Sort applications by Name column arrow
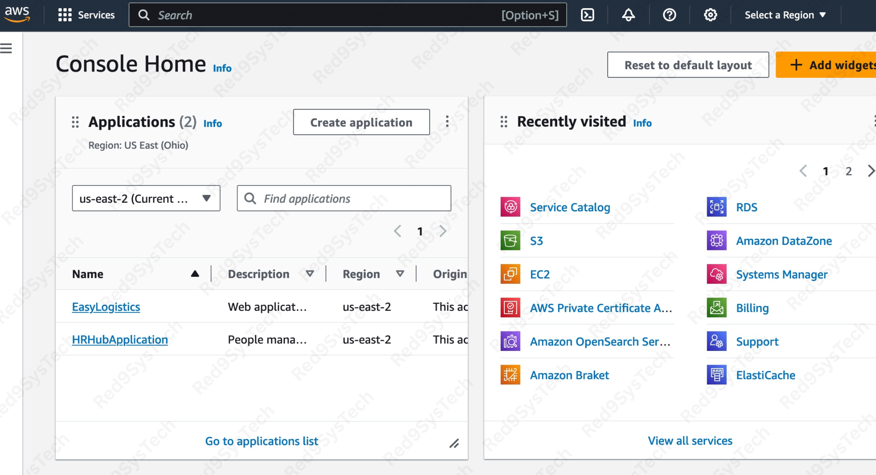876x475 pixels. click(195, 274)
